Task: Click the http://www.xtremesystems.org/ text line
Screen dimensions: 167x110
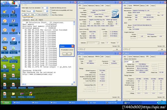Action: coord(38,74)
